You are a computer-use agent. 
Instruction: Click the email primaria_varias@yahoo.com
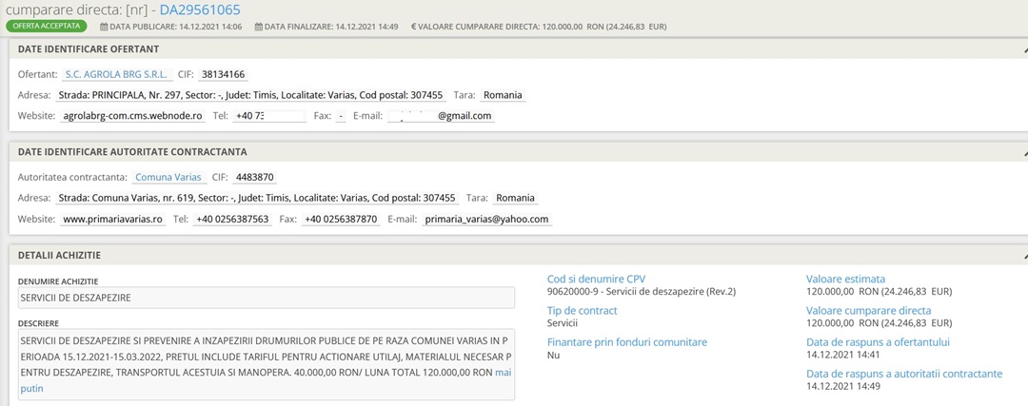coord(486,219)
